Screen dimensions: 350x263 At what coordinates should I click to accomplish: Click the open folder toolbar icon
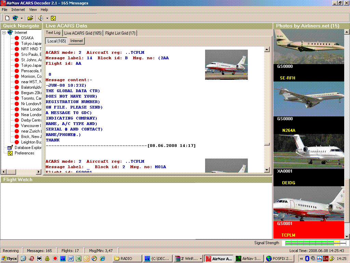tap(30, 18)
